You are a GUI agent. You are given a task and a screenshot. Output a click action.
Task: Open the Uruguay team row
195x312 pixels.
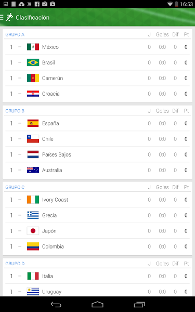[98, 291]
